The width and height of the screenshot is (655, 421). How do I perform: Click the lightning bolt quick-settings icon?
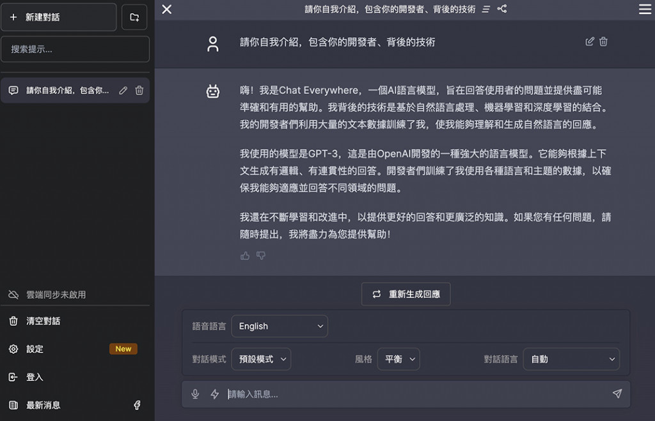[215, 394]
